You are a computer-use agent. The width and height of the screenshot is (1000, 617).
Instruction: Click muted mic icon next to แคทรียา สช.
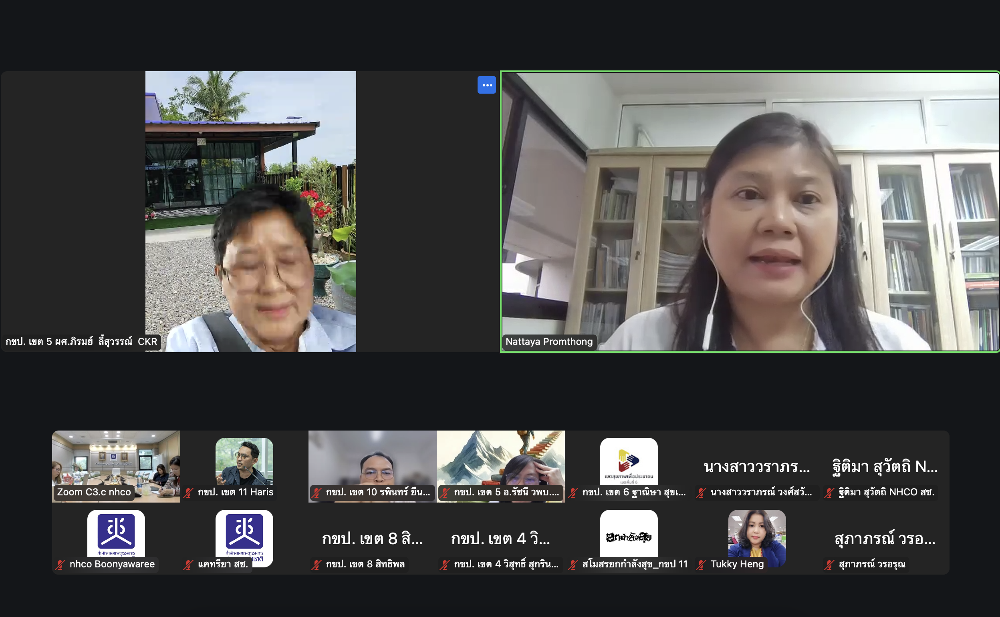pos(188,565)
